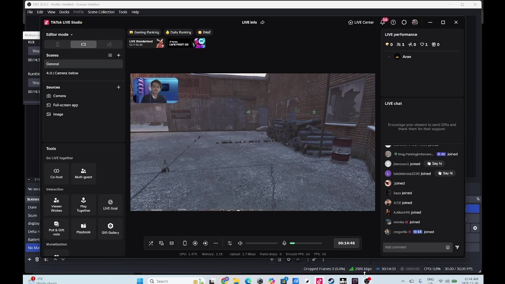This screenshot has width=505, height=284.
Task: Open LIVE info at the top
Action: pos(249,22)
